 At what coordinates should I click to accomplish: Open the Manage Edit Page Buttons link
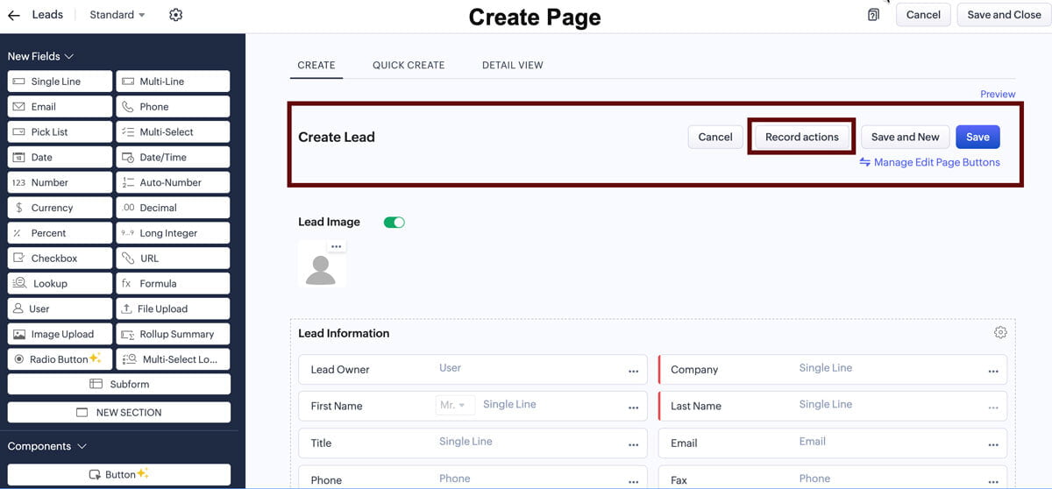(929, 162)
